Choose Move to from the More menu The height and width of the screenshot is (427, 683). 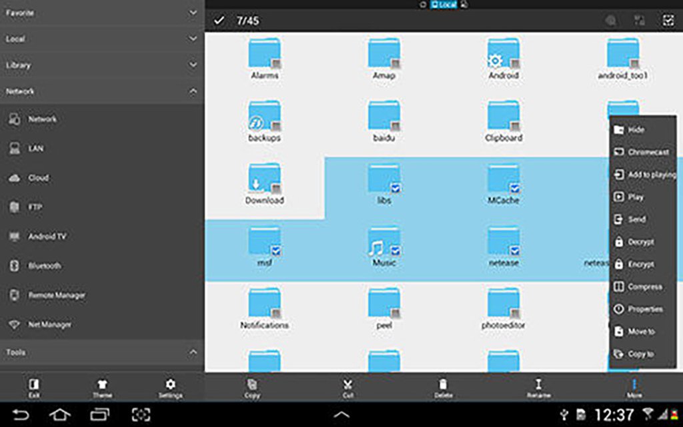coord(643,331)
